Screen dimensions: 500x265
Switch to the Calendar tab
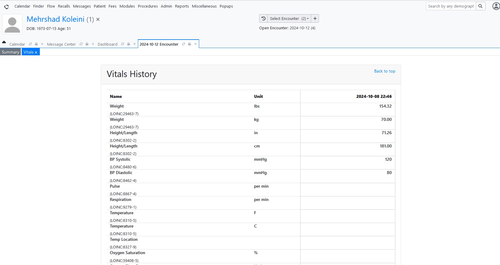pyautogui.click(x=17, y=44)
